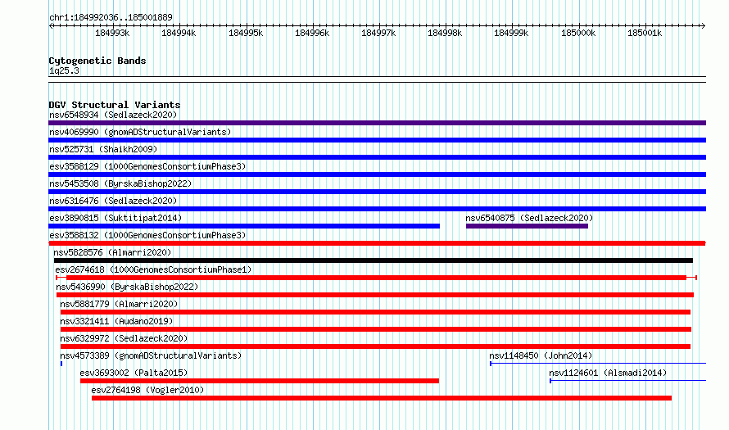Screen dimensions: 729x430
Task: Click the 184994k ruler tick label
Action: [179, 33]
